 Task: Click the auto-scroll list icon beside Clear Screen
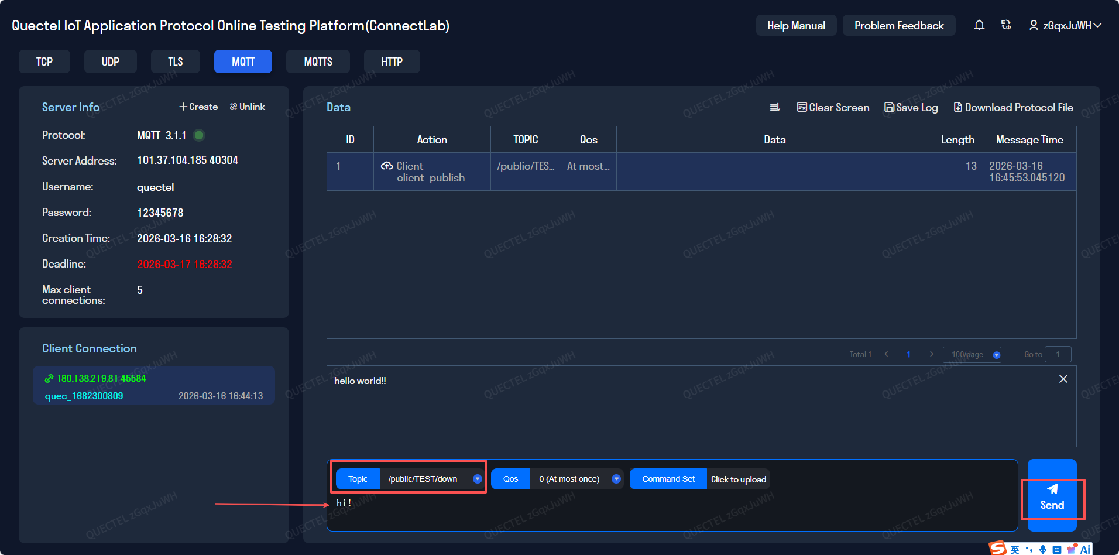[775, 107]
